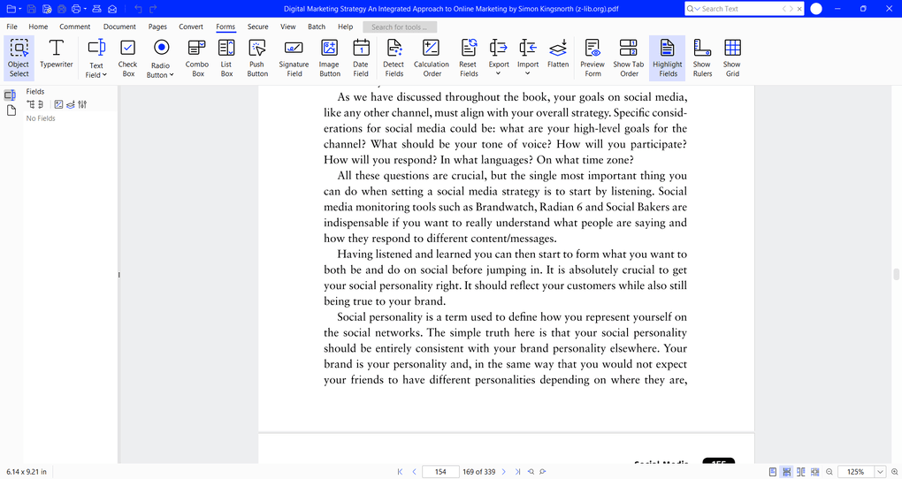The height and width of the screenshot is (479, 902).
Task: Expand the Import dropdown
Action: coord(528,73)
